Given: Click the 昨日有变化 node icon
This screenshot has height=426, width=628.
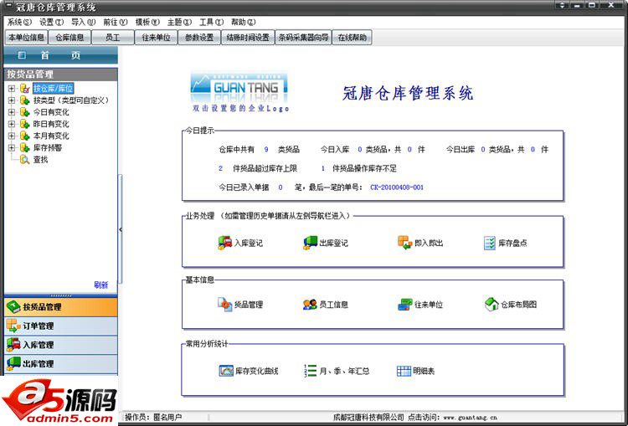Looking at the screenshot, I should 25,124.
